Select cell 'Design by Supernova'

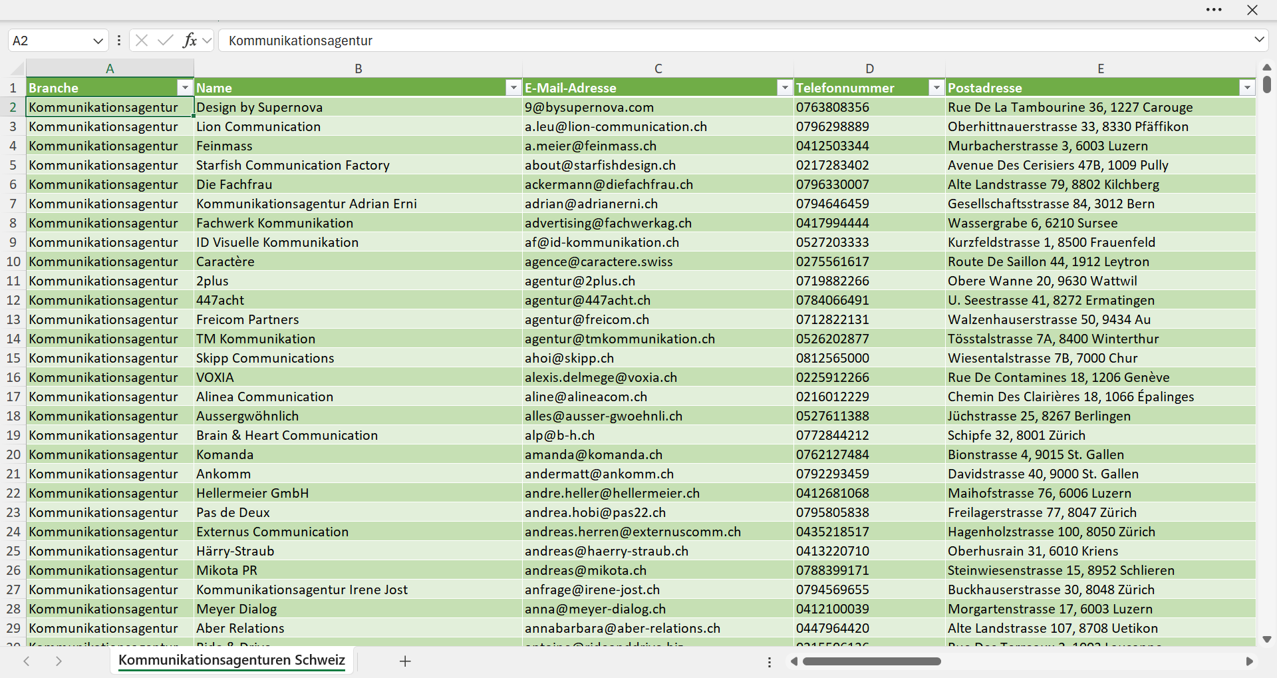pos(358,107)
